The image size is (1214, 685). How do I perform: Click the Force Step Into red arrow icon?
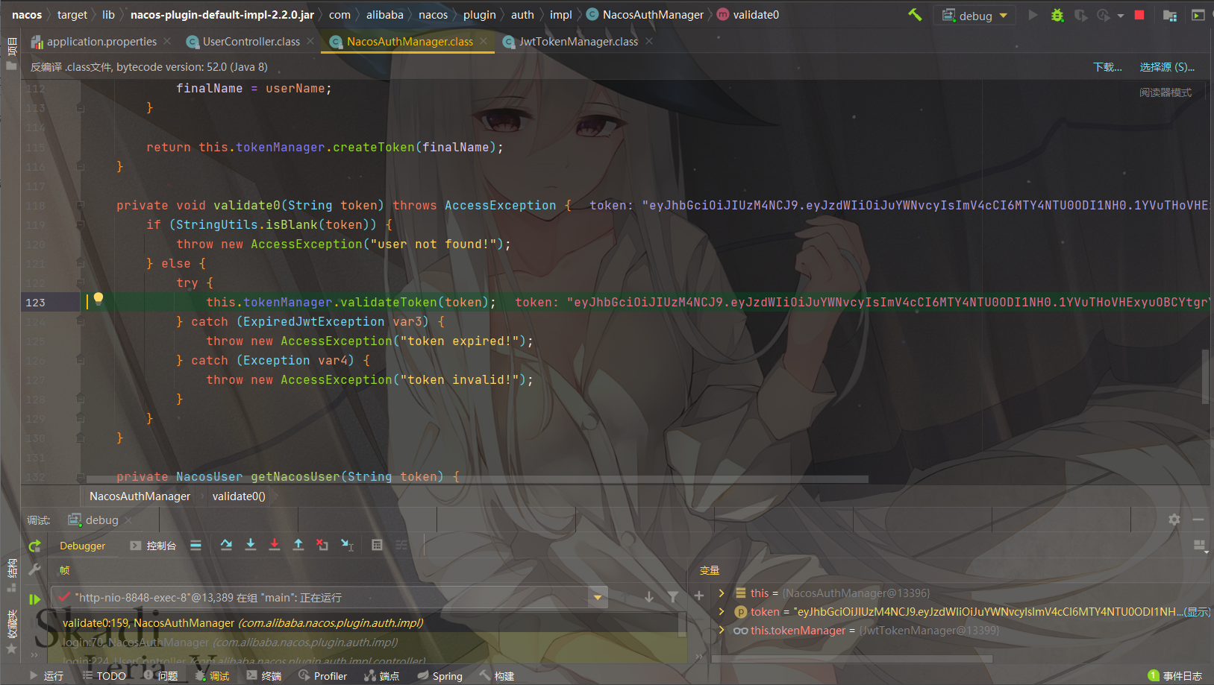[274, 545]
